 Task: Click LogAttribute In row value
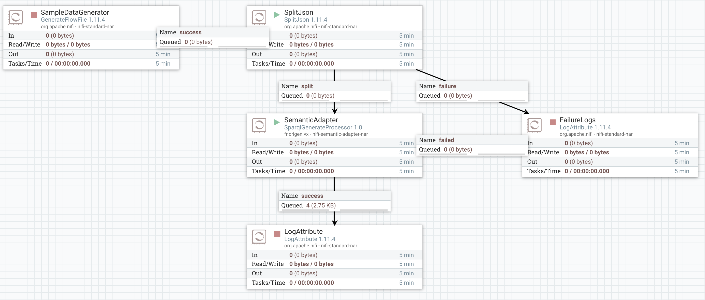click(x=303, y=255)
